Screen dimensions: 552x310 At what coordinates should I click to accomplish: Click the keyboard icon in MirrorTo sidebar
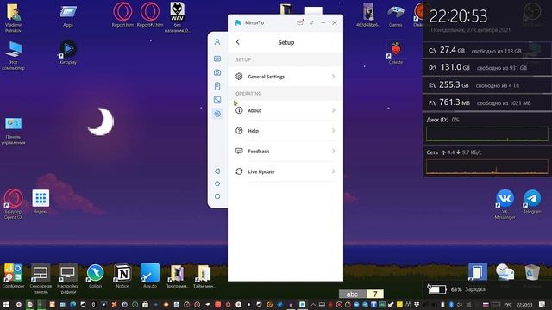217,59
